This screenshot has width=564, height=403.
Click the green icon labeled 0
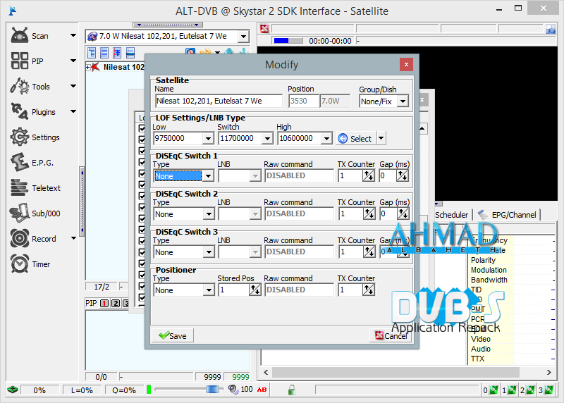coord(494,390)
